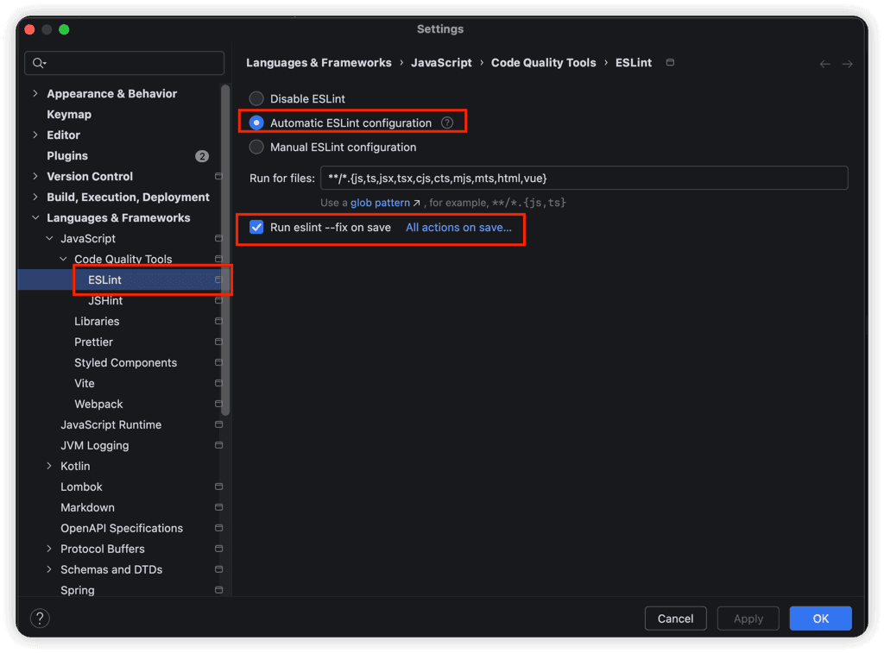Click the Run for files pattern field
Image resolution: width=884 pixels, height=653 pixels.
coord(584,178)
